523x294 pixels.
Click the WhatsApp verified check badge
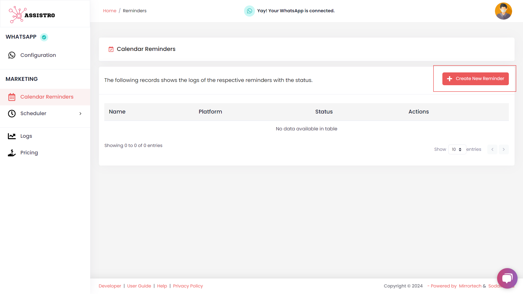[44, 37]
